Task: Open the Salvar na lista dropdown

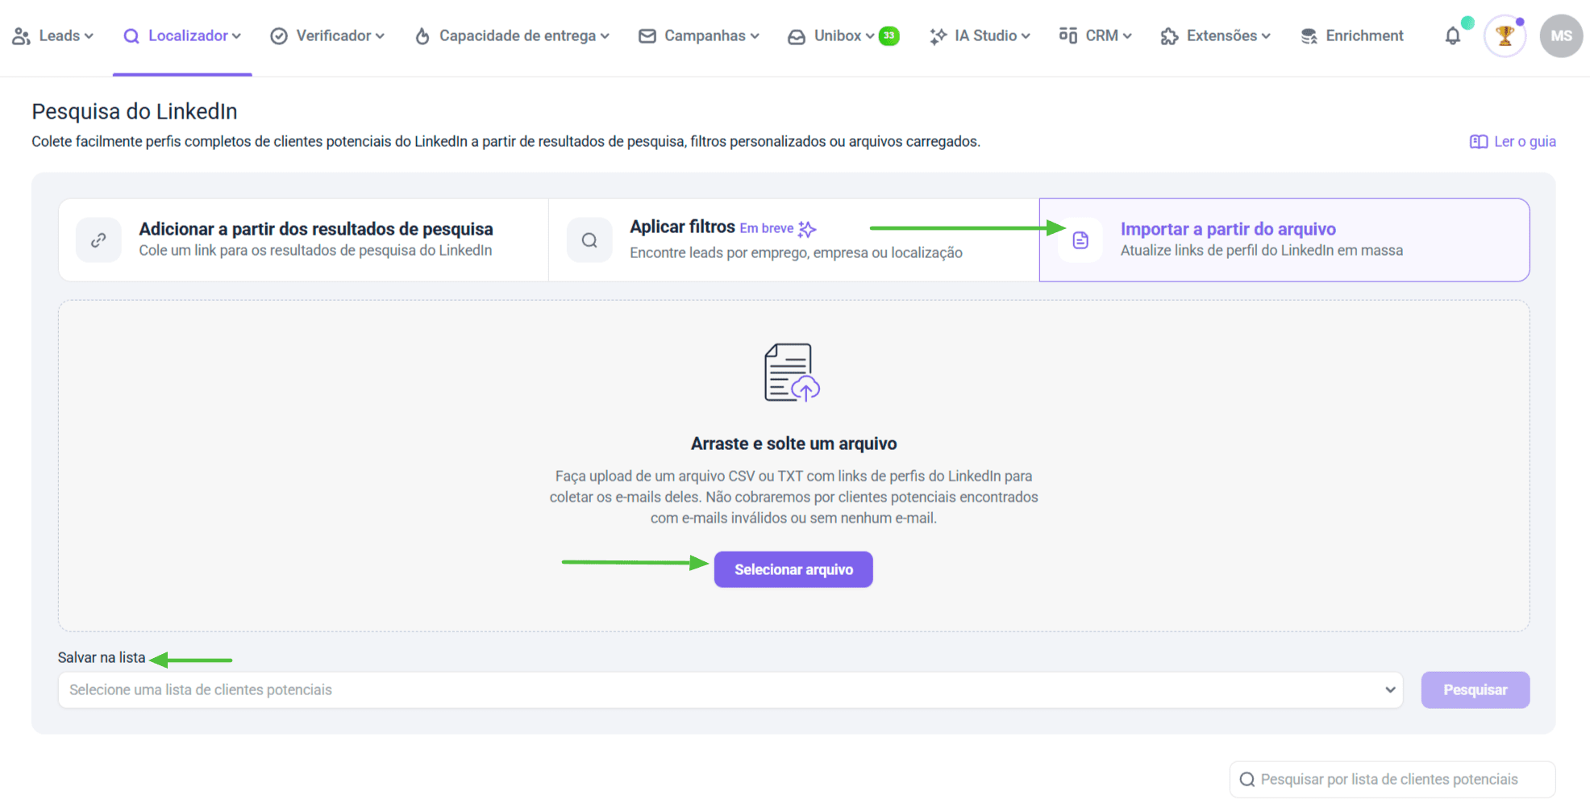Action: (730, 690)
